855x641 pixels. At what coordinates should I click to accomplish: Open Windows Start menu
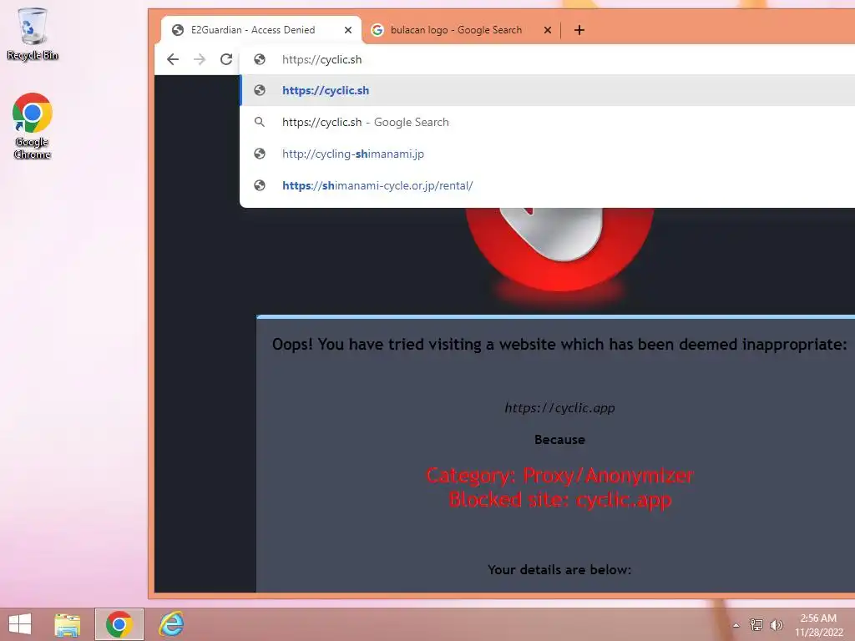(20, 624)
